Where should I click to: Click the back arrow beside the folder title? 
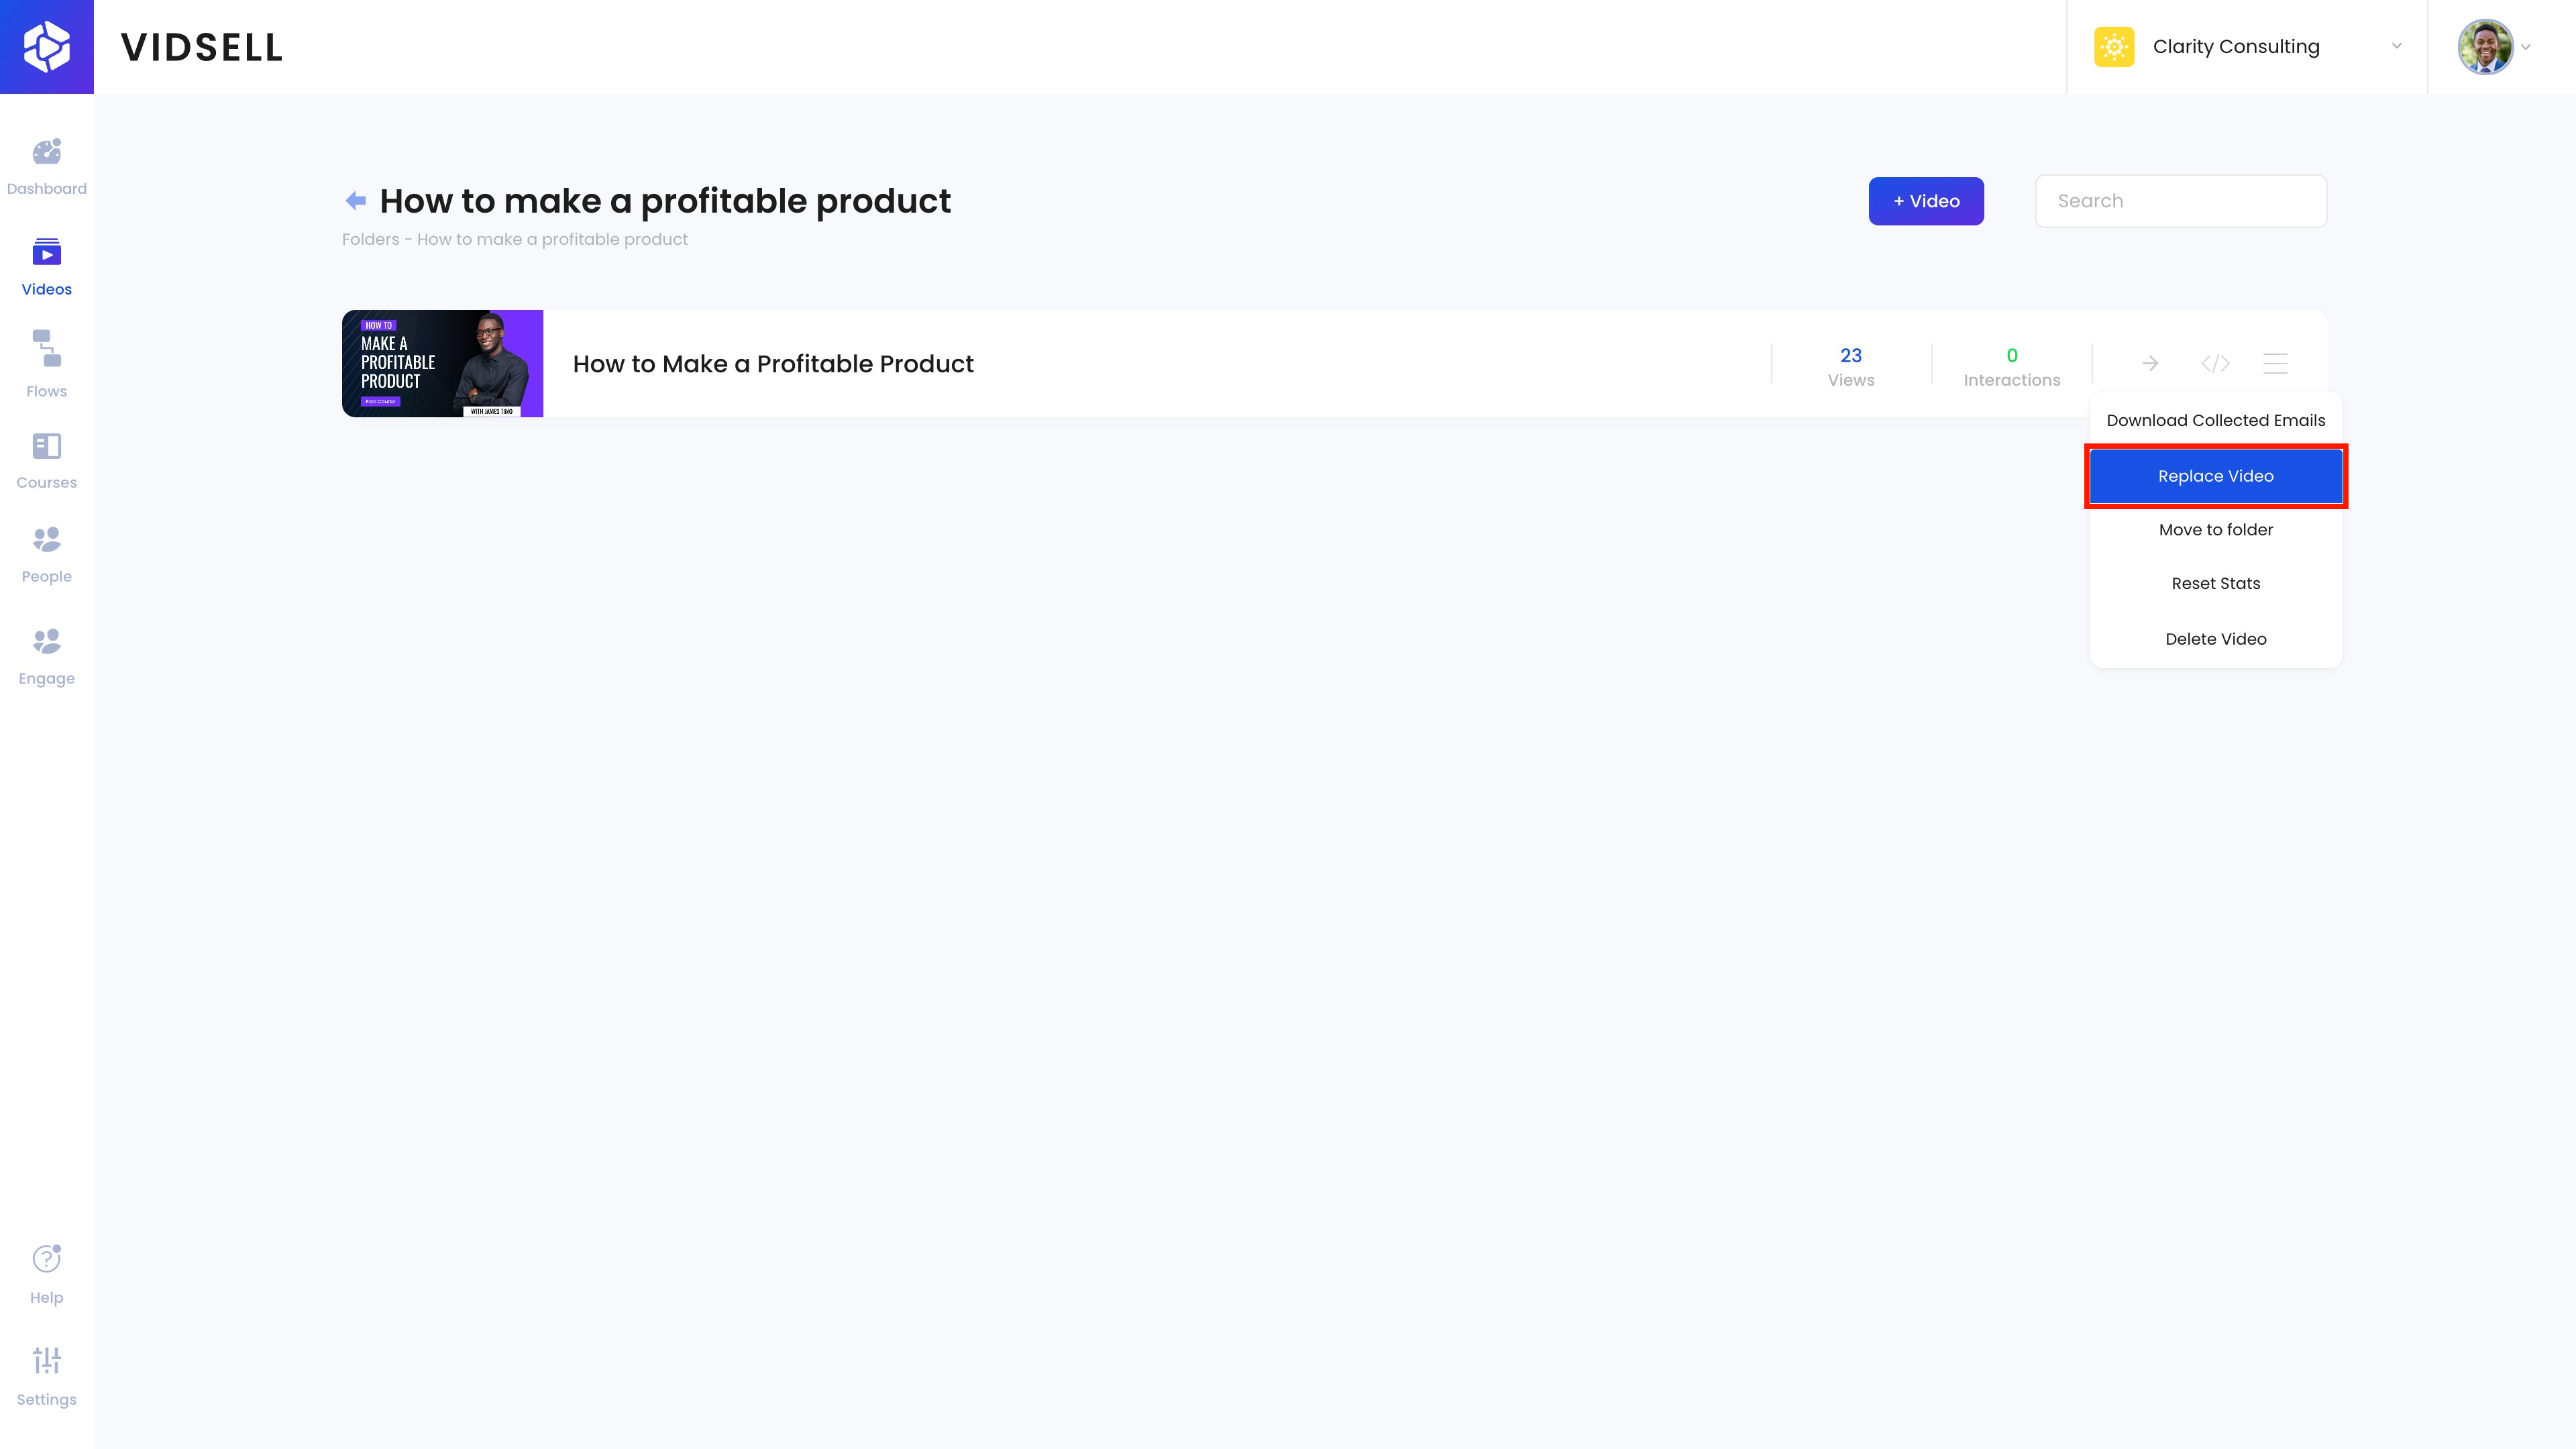click(x=355, y=201)
